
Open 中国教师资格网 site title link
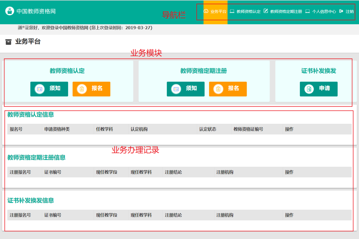(36, 11)
